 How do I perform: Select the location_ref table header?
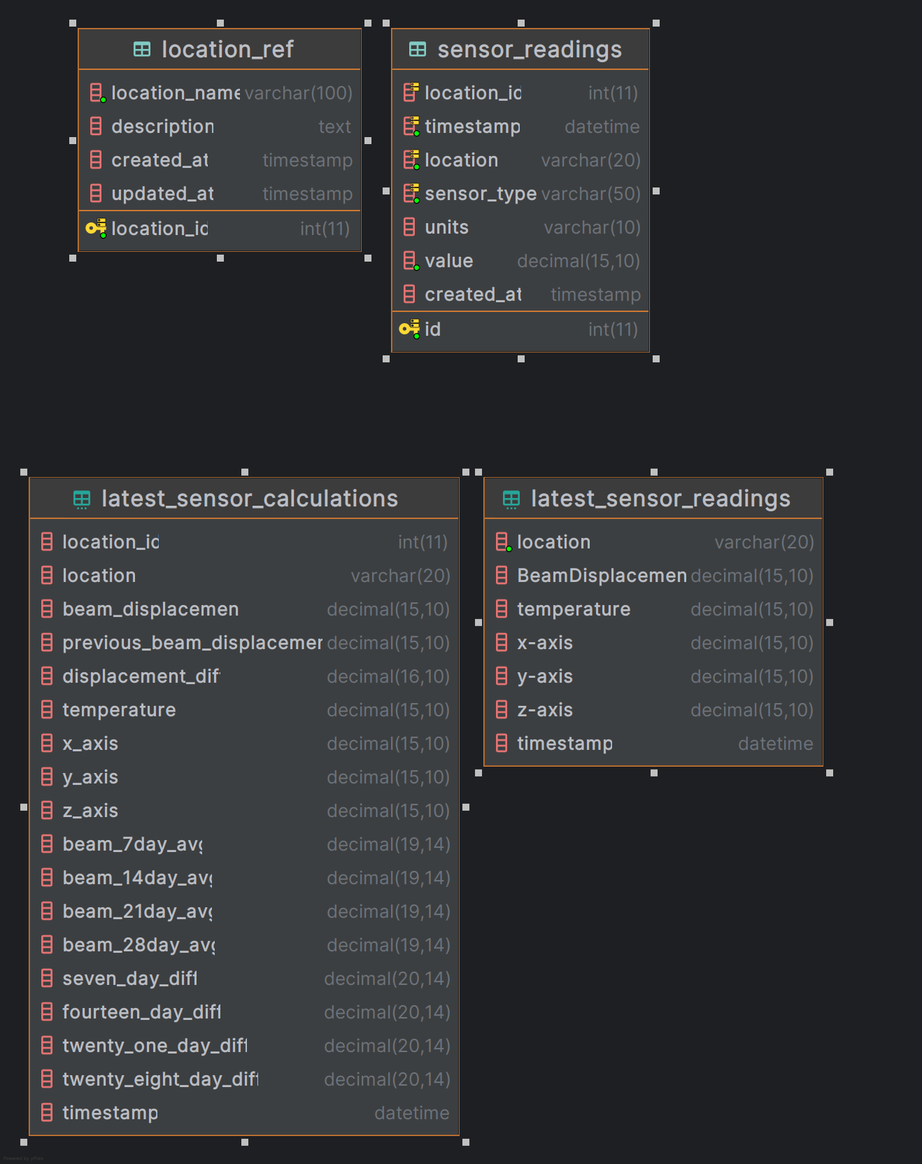point(220,49)
